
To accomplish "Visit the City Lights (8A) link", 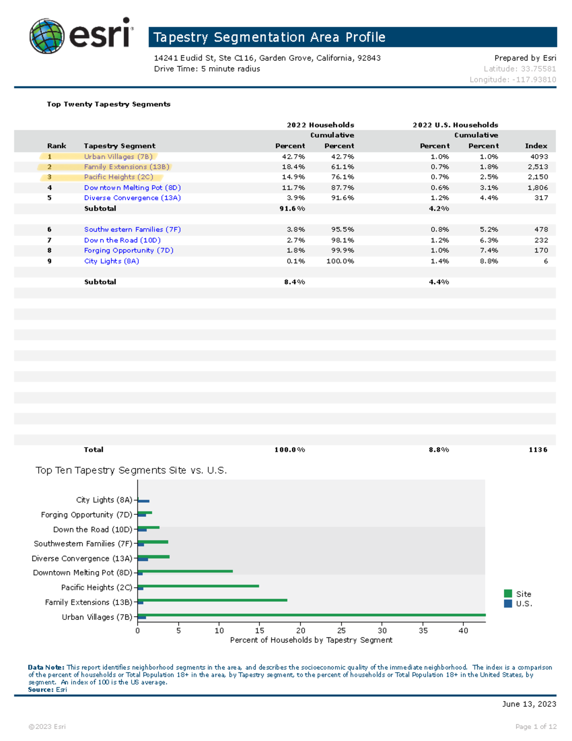I will [x=112, y=261].
